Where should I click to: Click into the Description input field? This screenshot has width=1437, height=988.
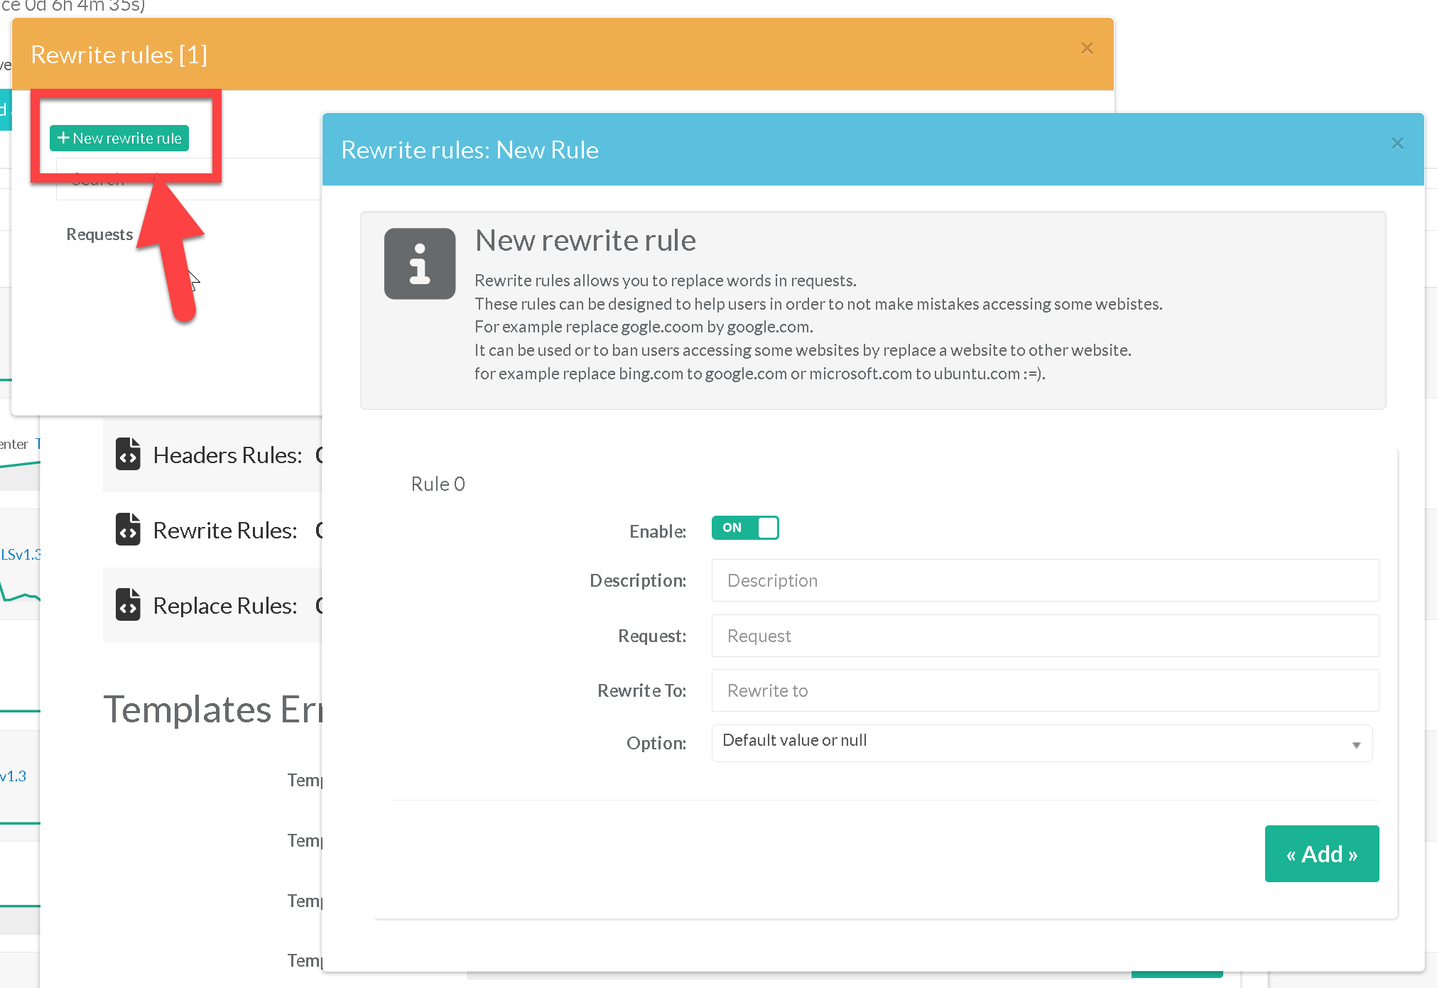[x=1044, y=580]
